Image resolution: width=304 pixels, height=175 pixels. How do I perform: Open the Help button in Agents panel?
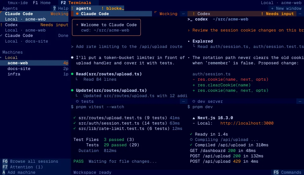[61, 8]
